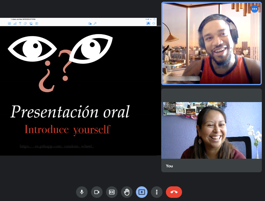
Task: Turn off the camera
Action: [x=97, y=192]
